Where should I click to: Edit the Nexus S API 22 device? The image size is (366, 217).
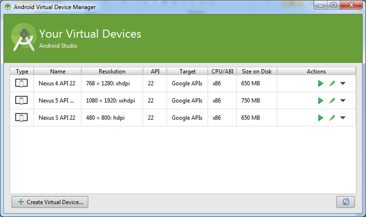[x=332, y=118]
